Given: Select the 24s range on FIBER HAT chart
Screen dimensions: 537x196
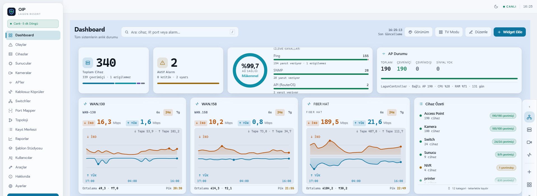Looking at the screenshot, I should click(392, 112).
